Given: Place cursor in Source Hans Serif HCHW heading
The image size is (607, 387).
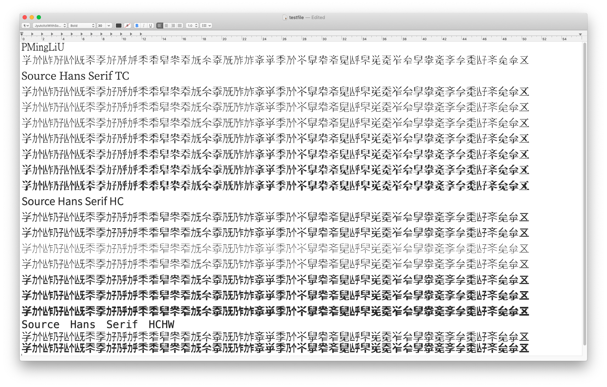Looking at the screenshot, I should [x=98, y=325].
